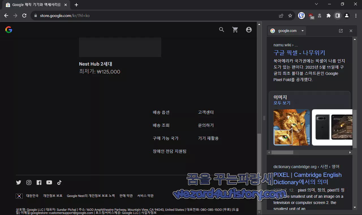This screenshot has height=215, width=362.
Task: Open the 판매 약관 footer link
Action: point(126,196)
